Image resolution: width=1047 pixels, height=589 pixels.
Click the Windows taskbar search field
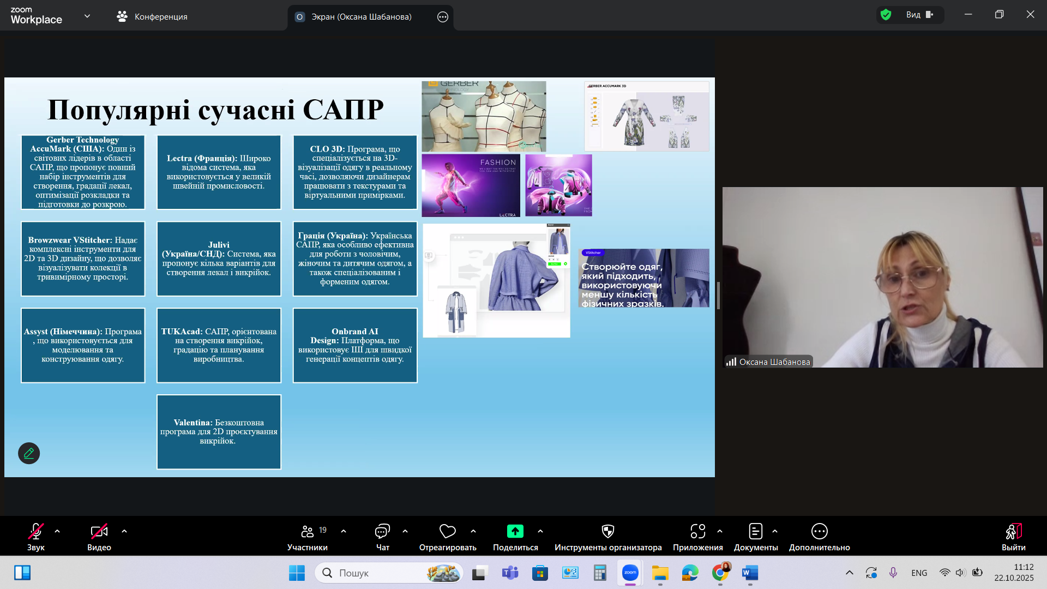click(x=382, y=573)
